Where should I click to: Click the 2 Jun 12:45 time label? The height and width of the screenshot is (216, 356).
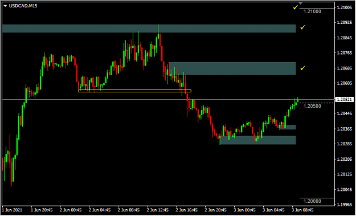click(x=158, y=210)
